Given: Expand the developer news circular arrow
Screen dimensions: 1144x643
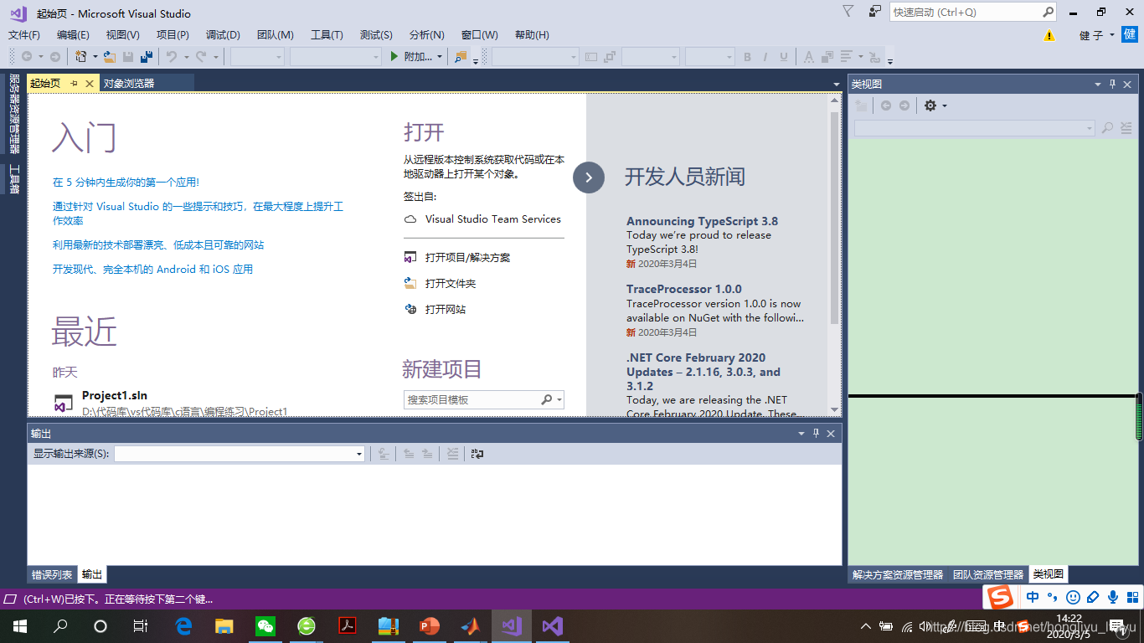Looking at the screenshot, I should pyautogui.click(x=589, y=177).
